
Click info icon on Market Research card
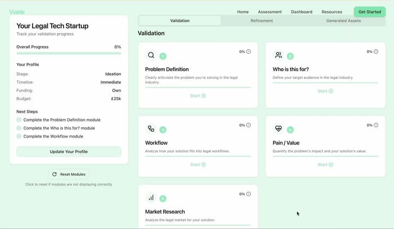pos(249,194)
